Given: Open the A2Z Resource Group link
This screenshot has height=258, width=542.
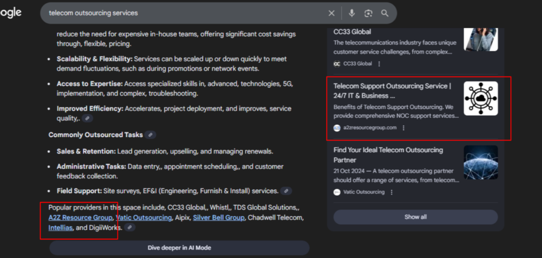Looking at the screenshot, I should tap(80, 218).
